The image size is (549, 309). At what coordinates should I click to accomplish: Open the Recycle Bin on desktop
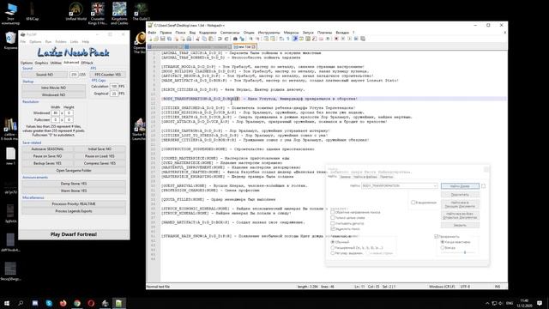tap(10, 40)
